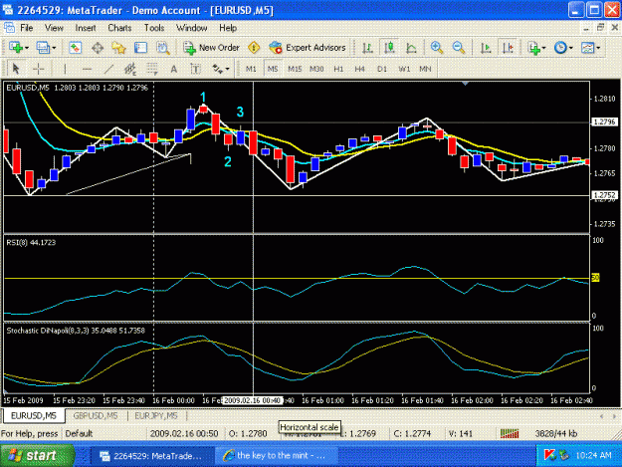Screen dimensions: 622x467
Task: Open the Tools menu
Action: (x=154, y=28)
